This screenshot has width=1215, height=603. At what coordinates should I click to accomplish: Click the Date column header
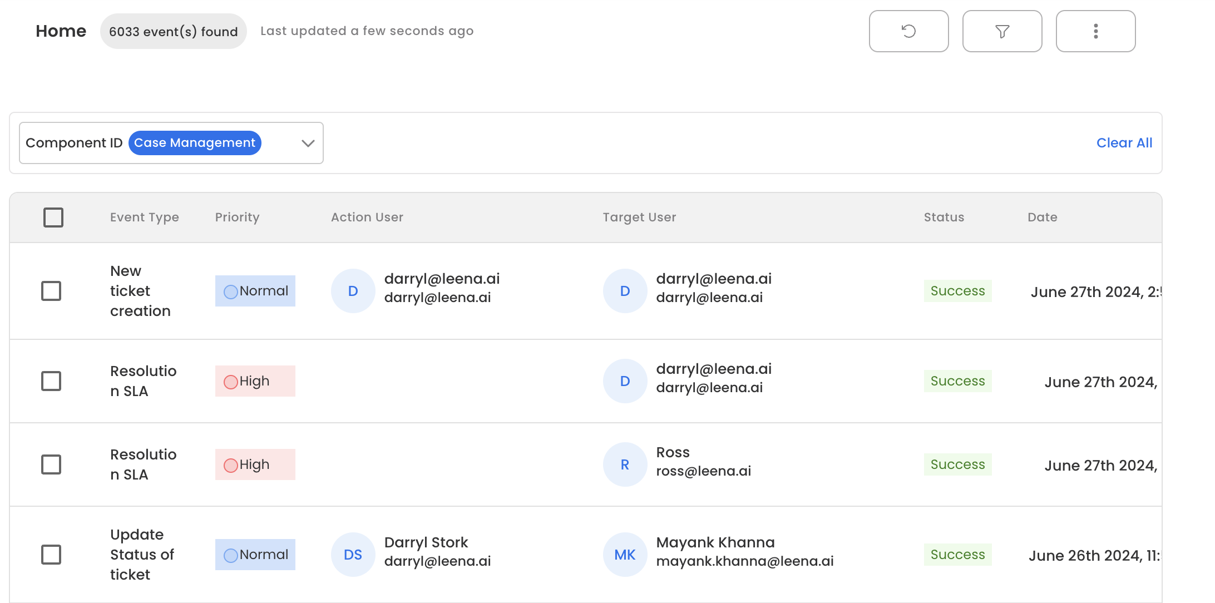(x=1042, y=218)
